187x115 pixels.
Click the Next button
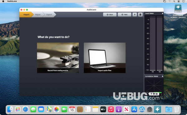click(124, 15)
